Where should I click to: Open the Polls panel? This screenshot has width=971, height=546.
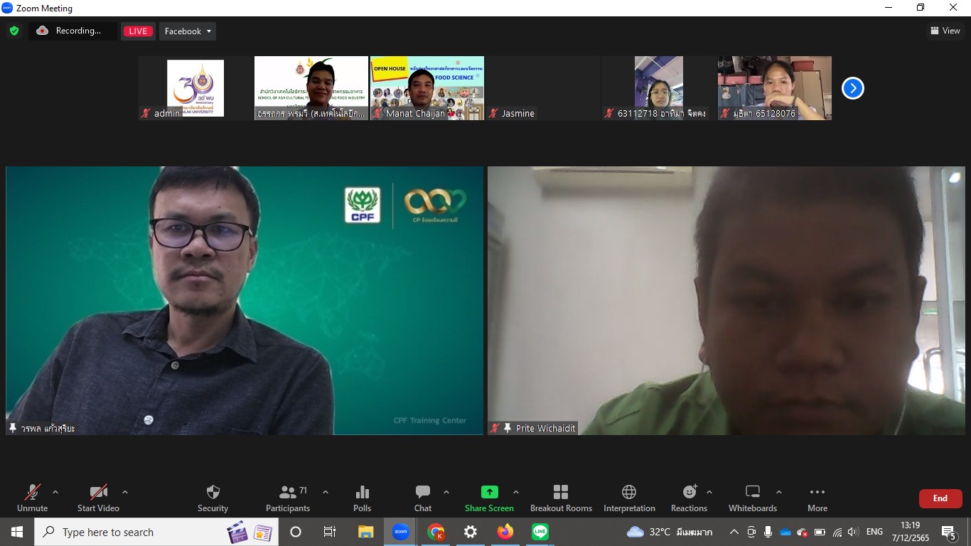(362, 498)
